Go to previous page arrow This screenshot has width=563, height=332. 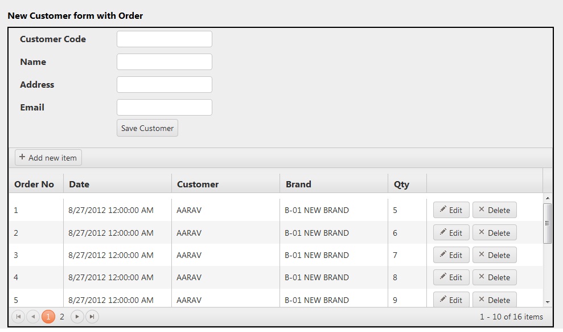[33, 317]
